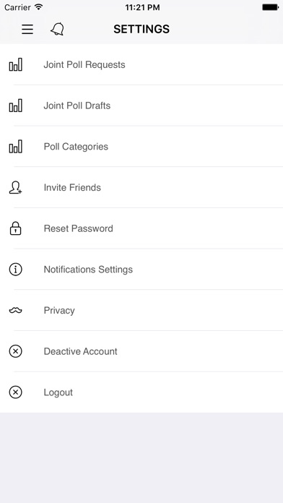Image resolution: width=283 pixels, height=503 pixels.
Task: Tap the add-person icon for Invite Friends
Action: click(x=15, y=188)
